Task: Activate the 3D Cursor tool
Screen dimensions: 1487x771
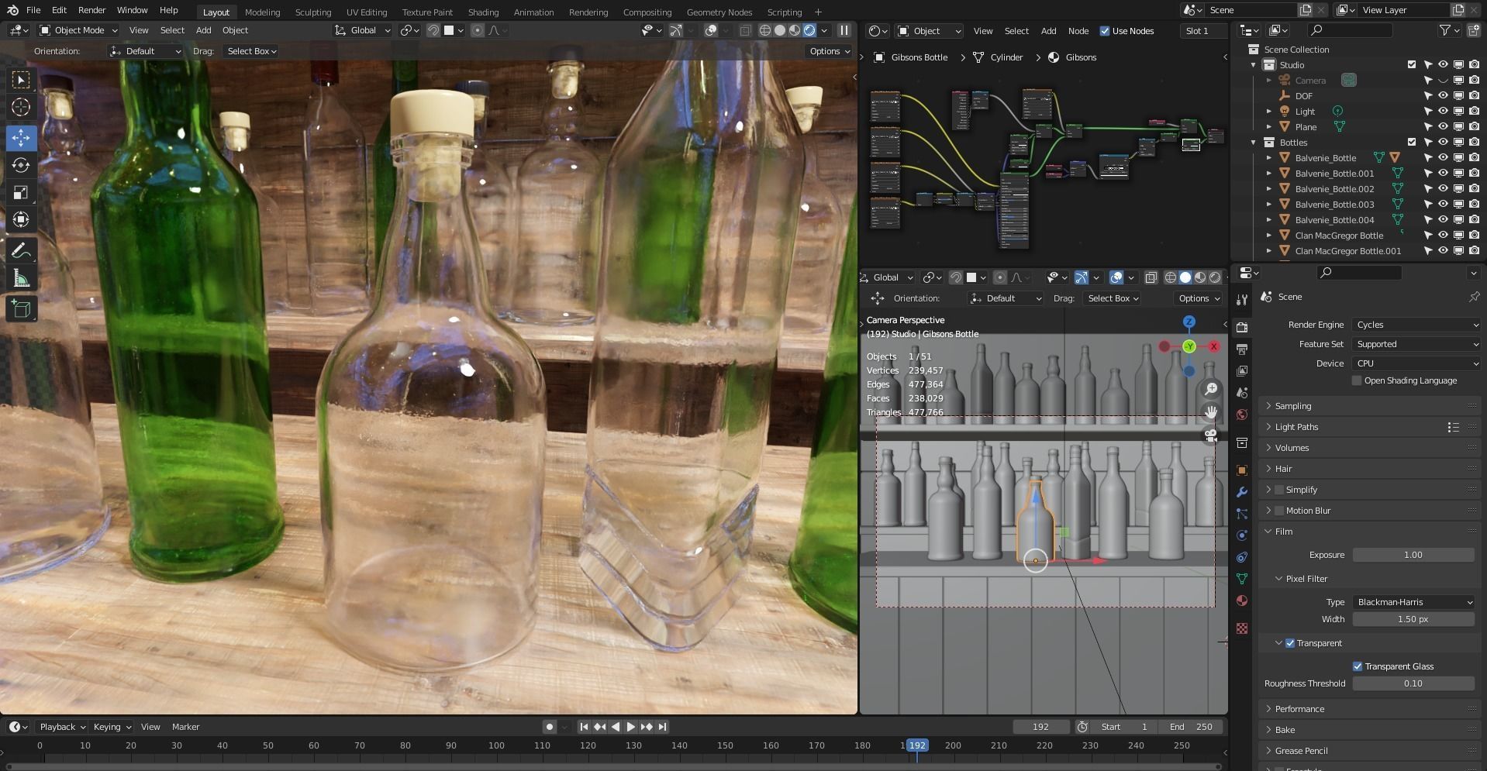Action: click(21, 107)
